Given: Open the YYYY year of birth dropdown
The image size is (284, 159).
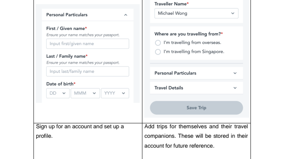Looking at the screenshot, I should pyautogui.click(x=115, y=93).
